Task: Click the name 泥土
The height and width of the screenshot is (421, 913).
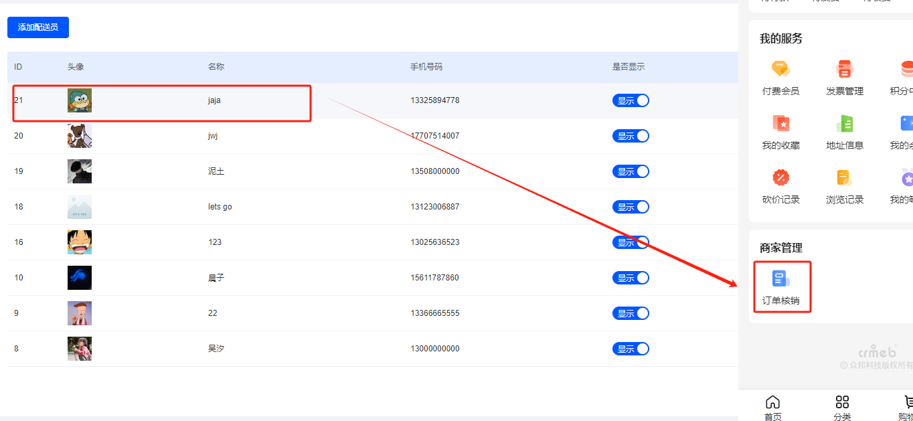Action: tap(216, 171)
